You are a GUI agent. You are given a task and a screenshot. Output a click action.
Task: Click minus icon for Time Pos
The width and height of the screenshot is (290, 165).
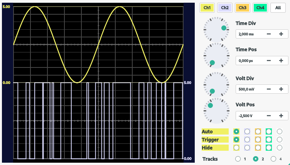[x=269, y=61]
